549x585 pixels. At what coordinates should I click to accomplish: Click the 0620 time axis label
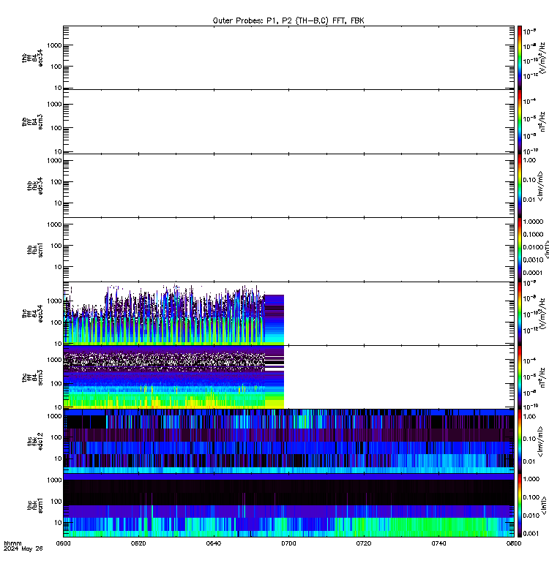pos(138,543)
